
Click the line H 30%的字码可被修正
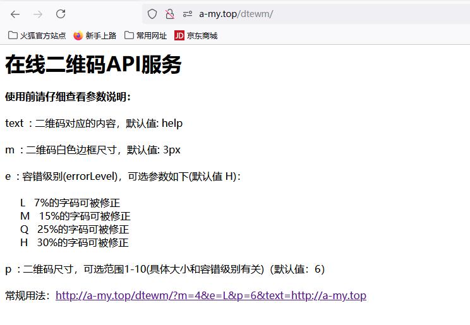tap(75, 242)
